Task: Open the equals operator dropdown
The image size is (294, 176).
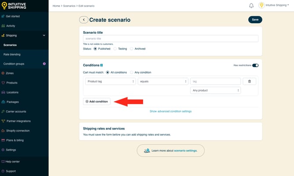Action: (x=163, y=81)
